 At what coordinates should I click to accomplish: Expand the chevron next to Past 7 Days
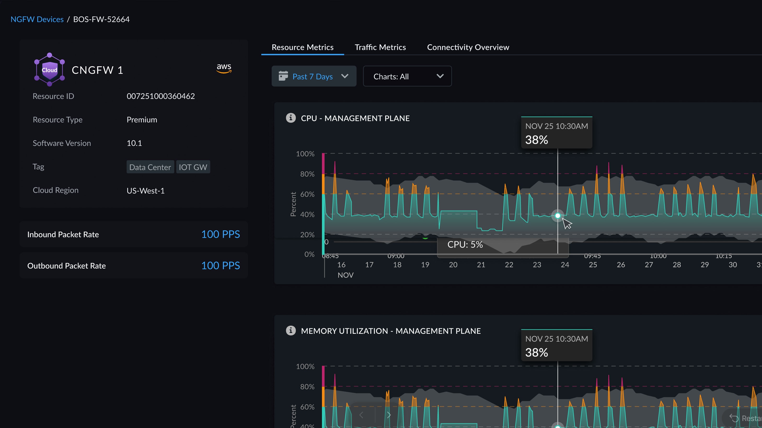[345, 76]
